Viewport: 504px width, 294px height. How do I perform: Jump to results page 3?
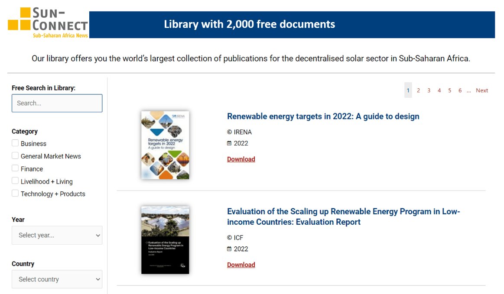429,90
